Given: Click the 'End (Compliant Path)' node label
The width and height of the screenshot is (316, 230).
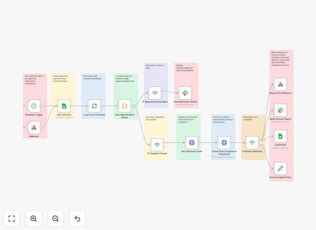Looking at the screenshot, I should pyautogui.click(x=280, y=177).
